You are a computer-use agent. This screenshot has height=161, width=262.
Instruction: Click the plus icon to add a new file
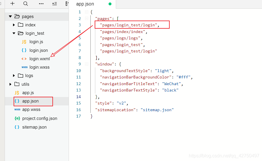coord(12,3)
